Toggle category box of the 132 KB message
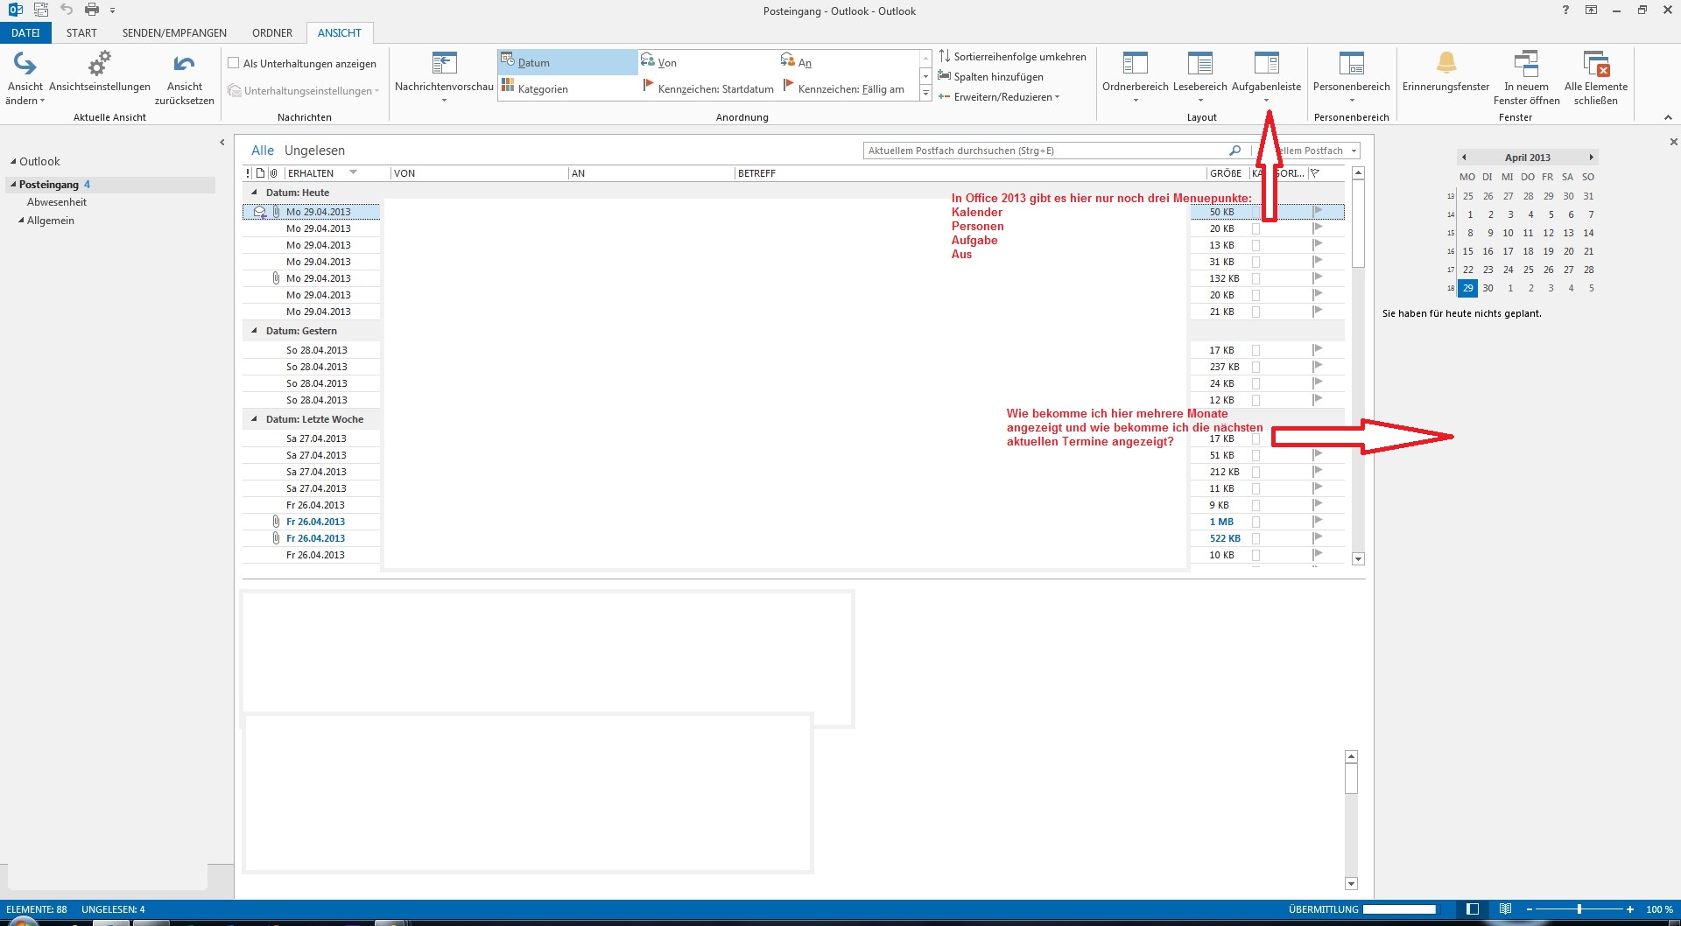The width and height of the screenshot is (1681, 926). coord(1256,278)
